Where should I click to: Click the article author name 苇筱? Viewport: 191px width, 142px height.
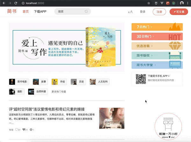pyautogui.click(x=11, y=130)
